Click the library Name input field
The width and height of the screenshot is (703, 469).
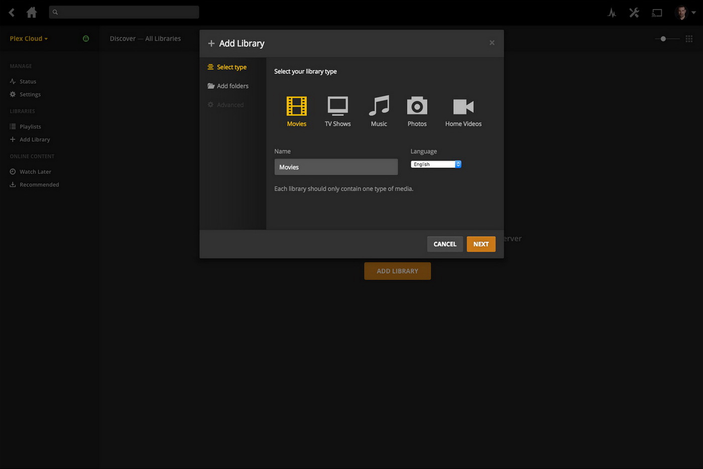coord(336,167)
